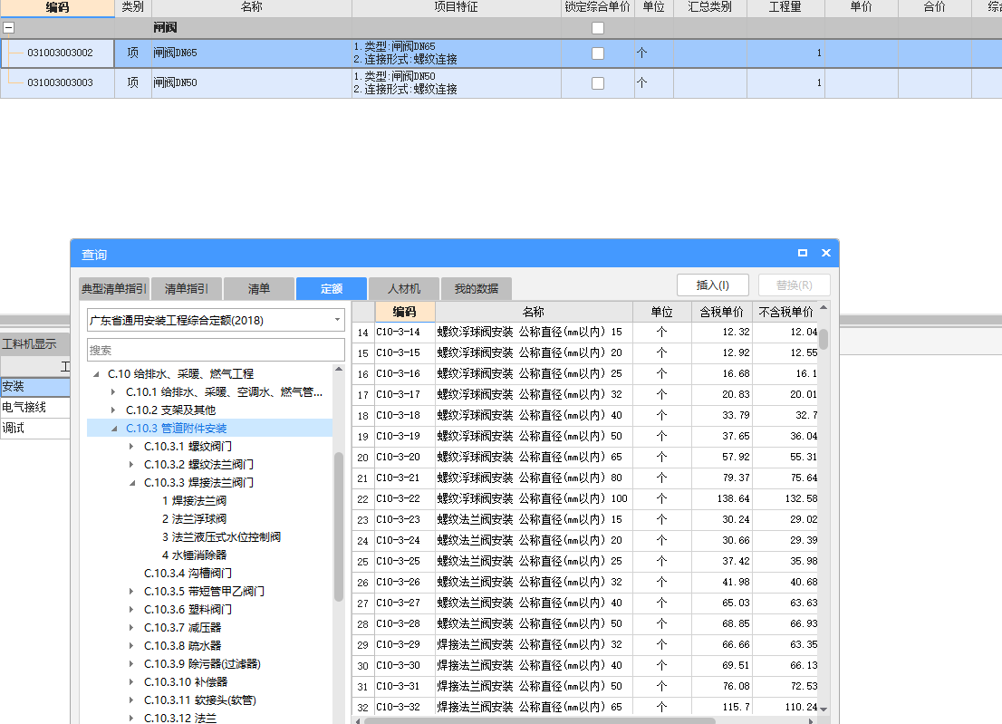Viewport: 1002px width, 724px height.
Task: Click quota list scrollbar down arrow
Action: point(824,709)
